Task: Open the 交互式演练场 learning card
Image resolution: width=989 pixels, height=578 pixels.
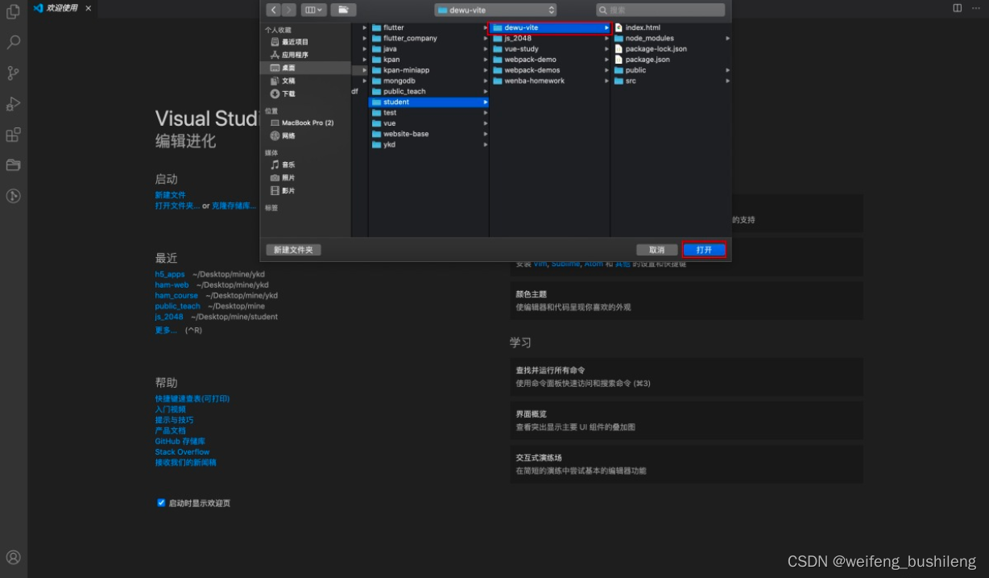Action: click(686, 464)
